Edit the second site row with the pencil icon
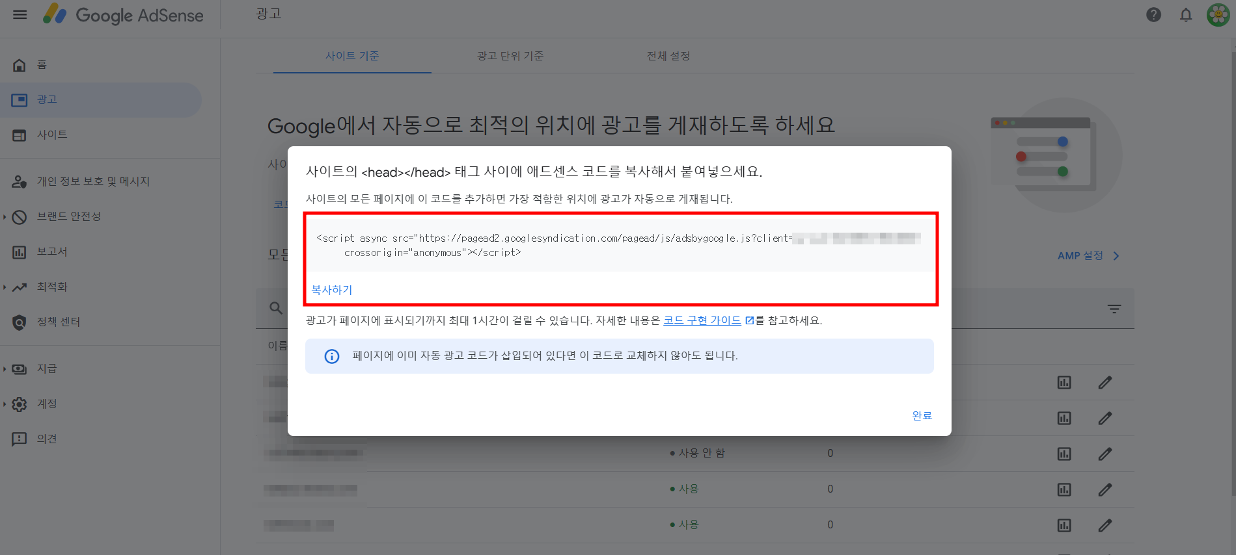 point(1105,419)
